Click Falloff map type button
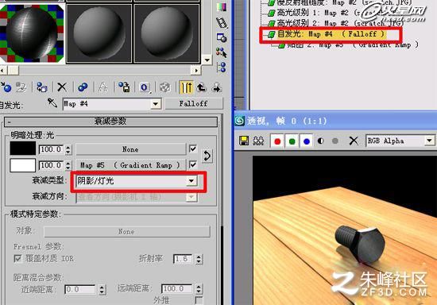437x305 pixels. point(193,103)
